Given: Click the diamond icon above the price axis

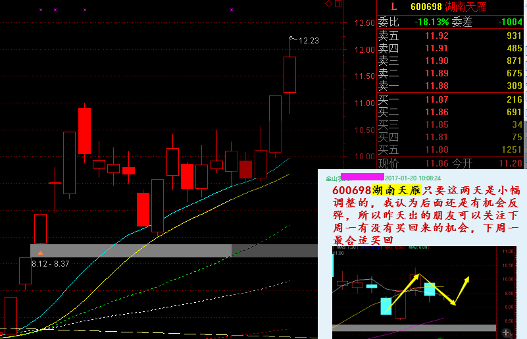Looking at the screenshot, I should point(329,4).
